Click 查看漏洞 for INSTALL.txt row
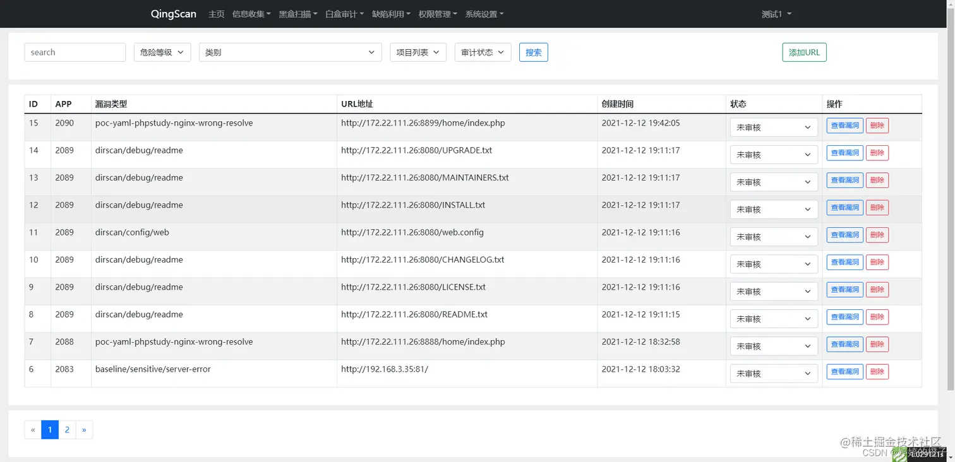 pos(845,208)
